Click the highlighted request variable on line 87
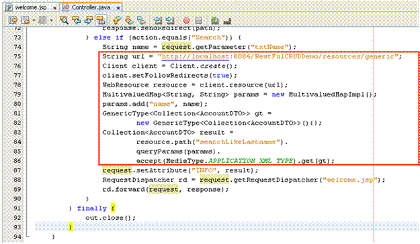Screen dimensions: 420x244 (x=117, y=170)
